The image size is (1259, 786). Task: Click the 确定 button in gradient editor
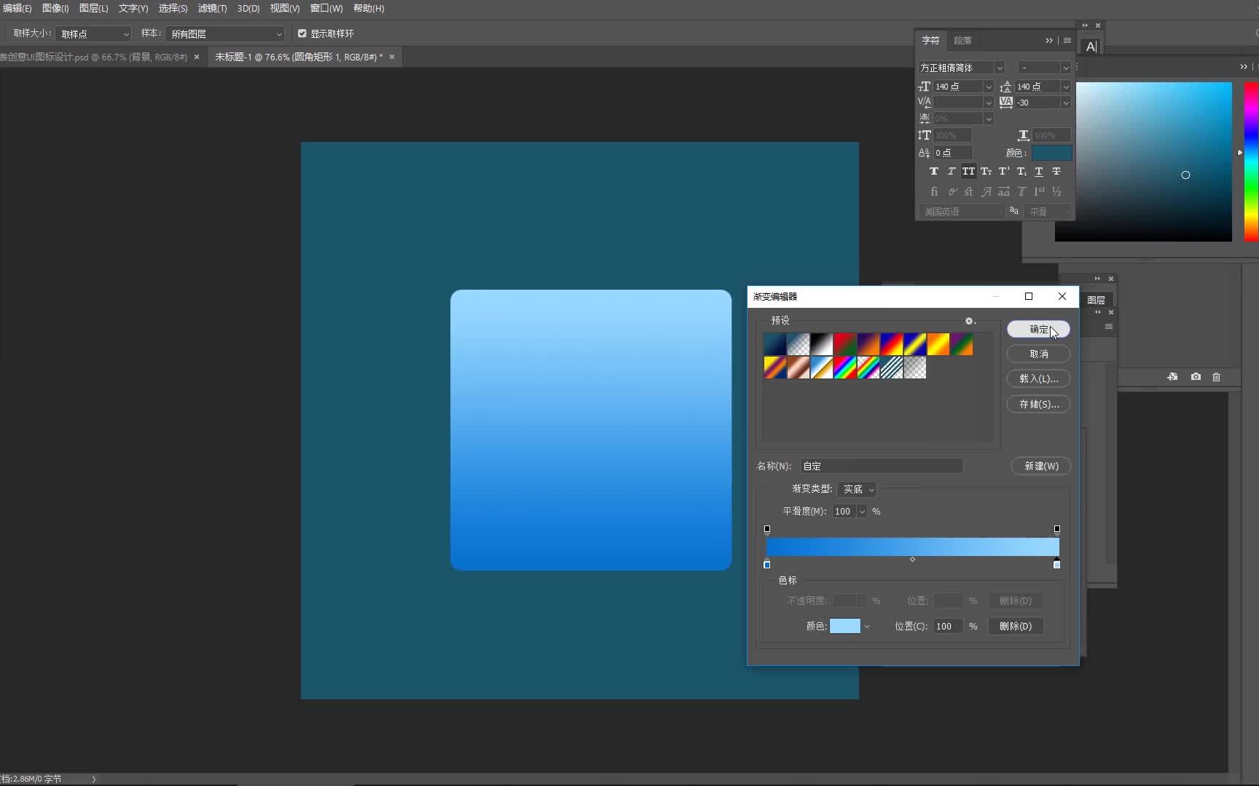click(x=1038, y=330)
